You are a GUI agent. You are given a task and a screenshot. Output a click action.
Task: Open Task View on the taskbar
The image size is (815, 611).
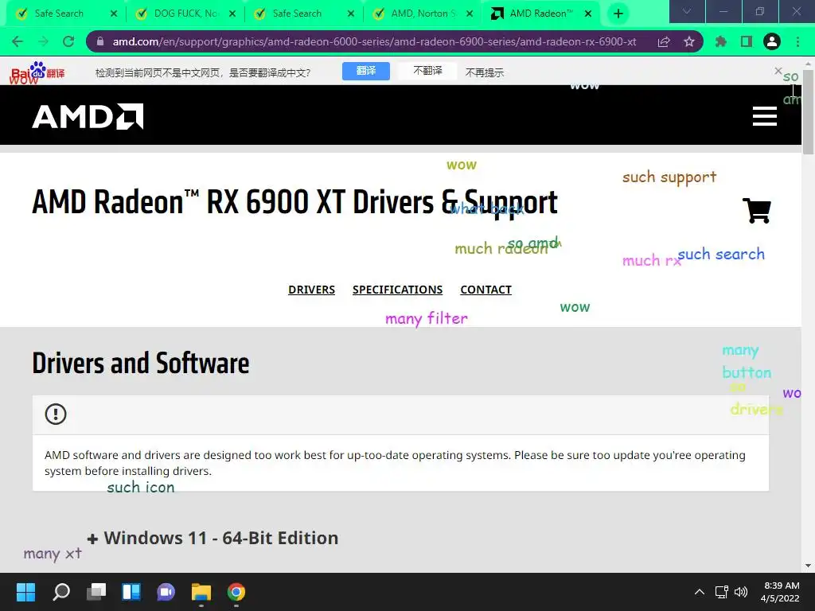96,592
